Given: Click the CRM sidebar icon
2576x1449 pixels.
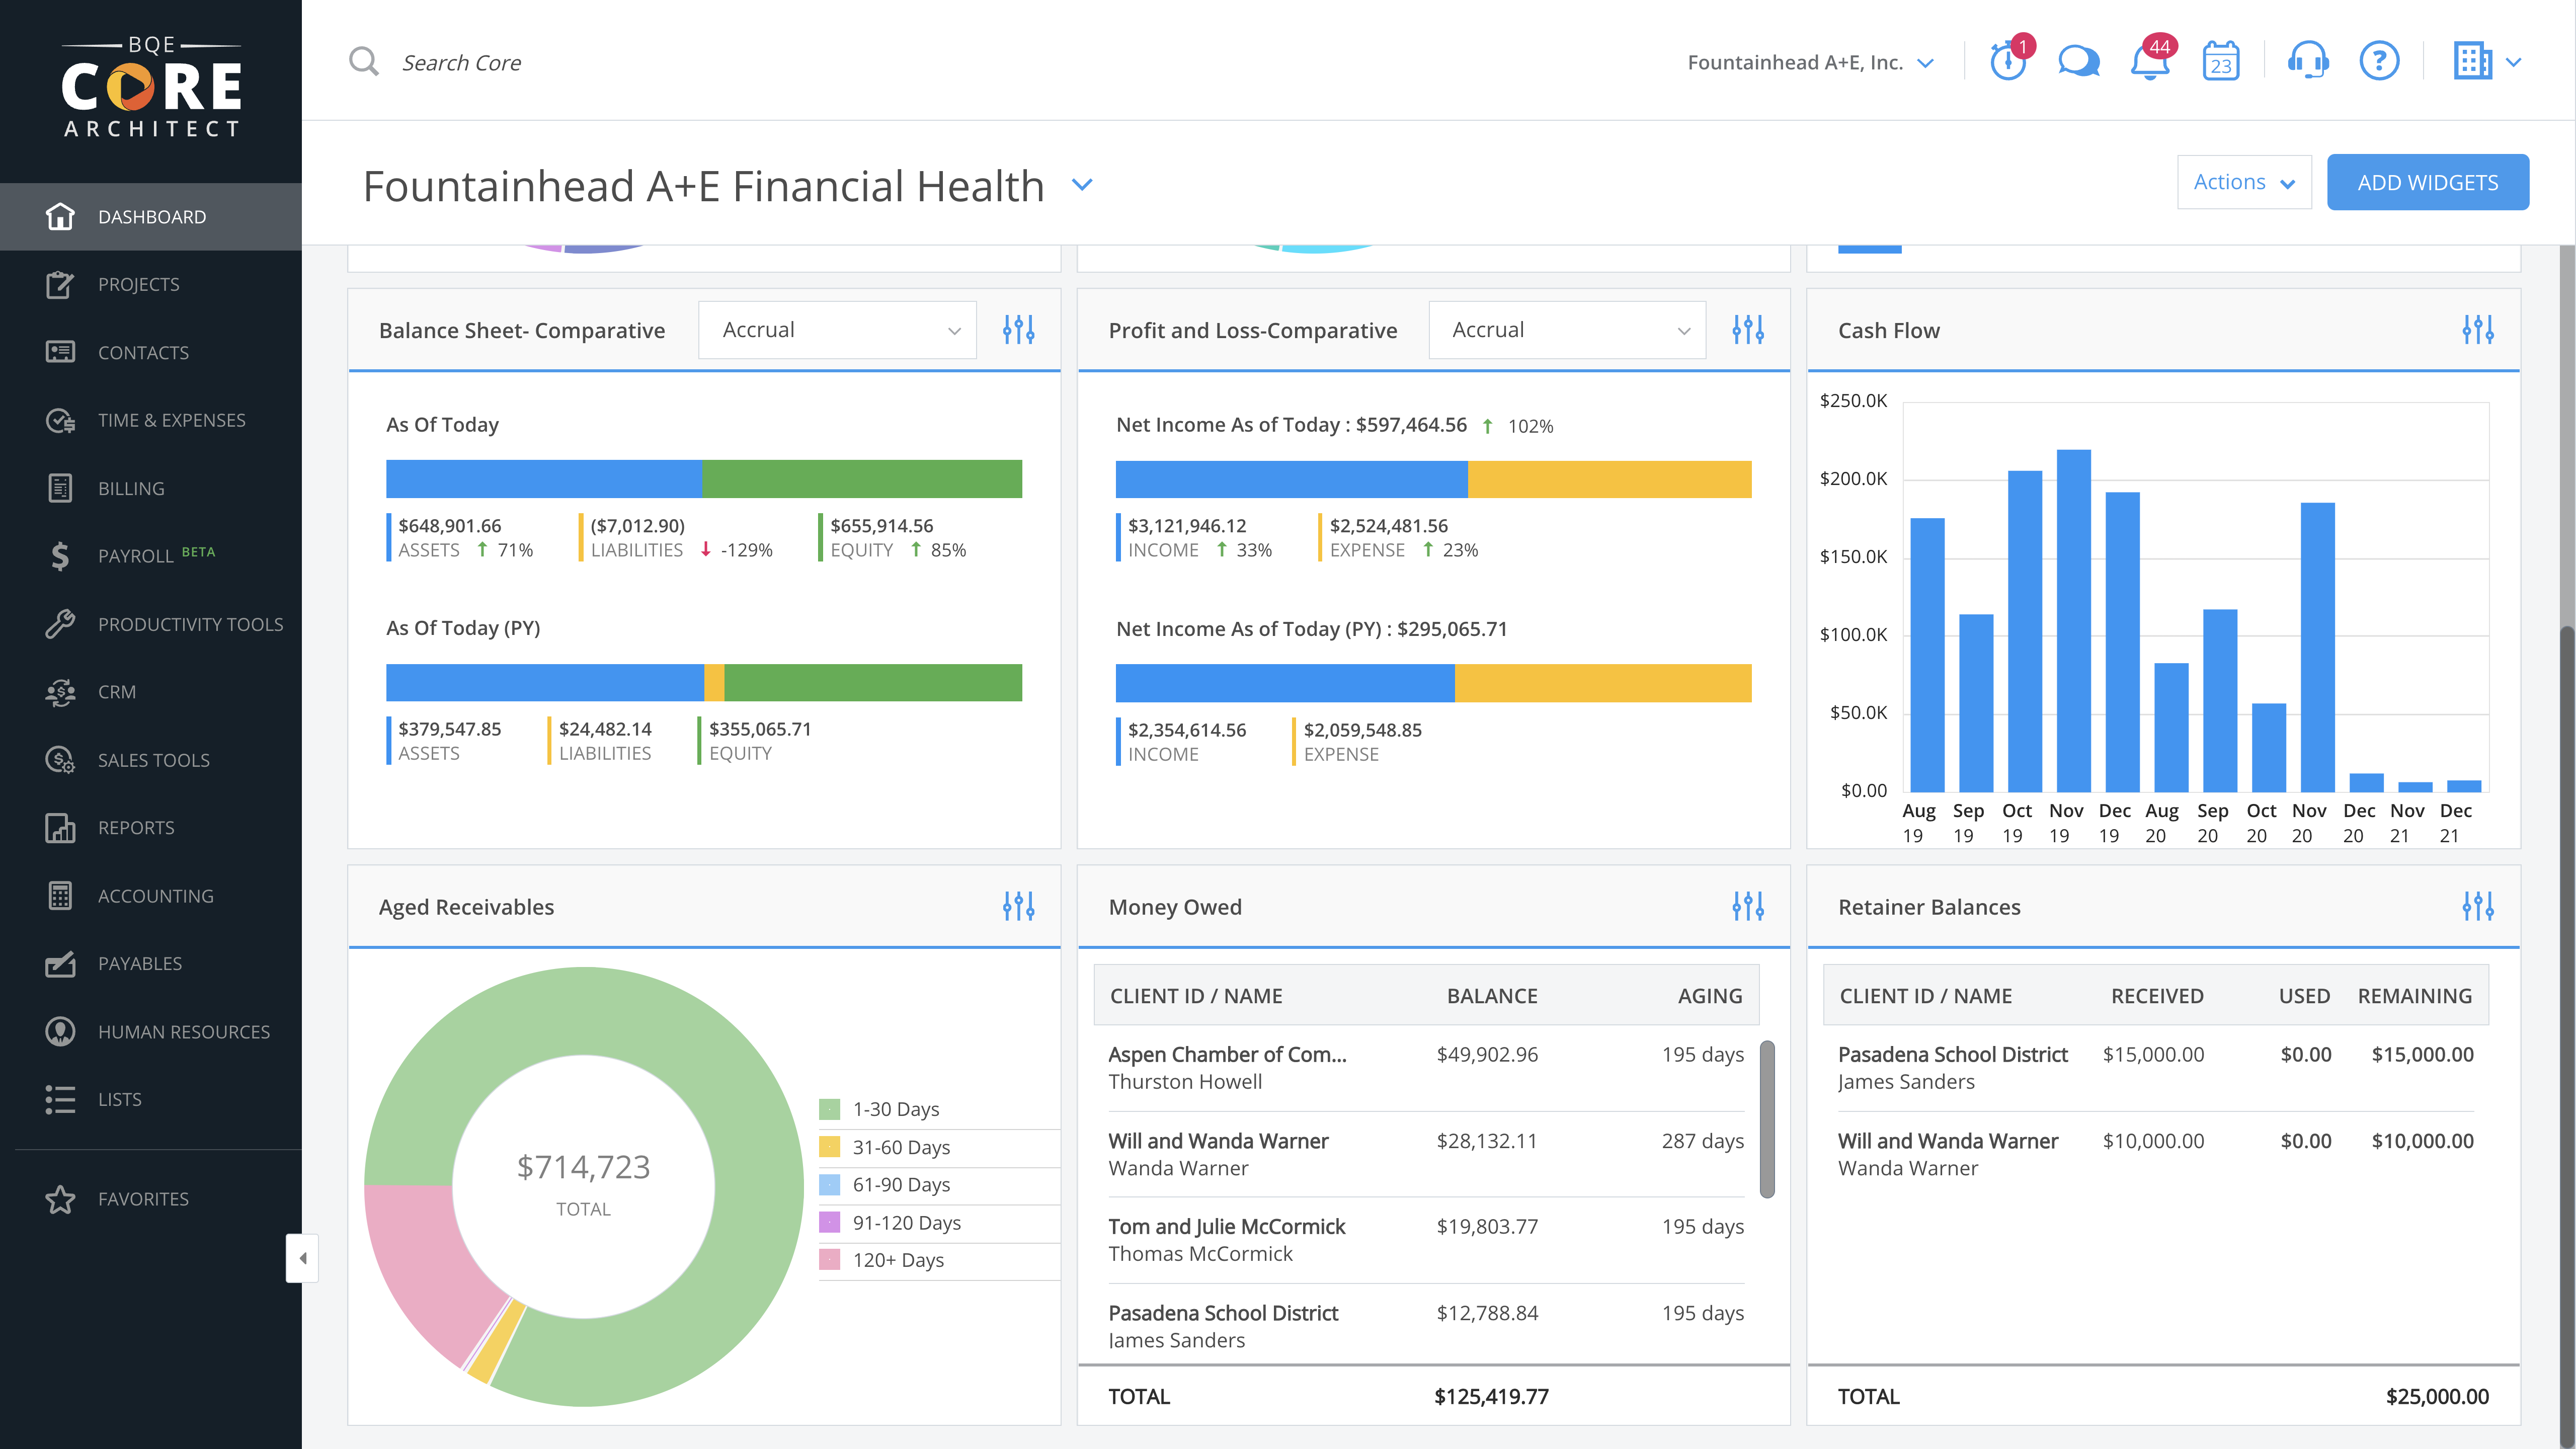Looking at the screenshot, I should coord(60,692).
